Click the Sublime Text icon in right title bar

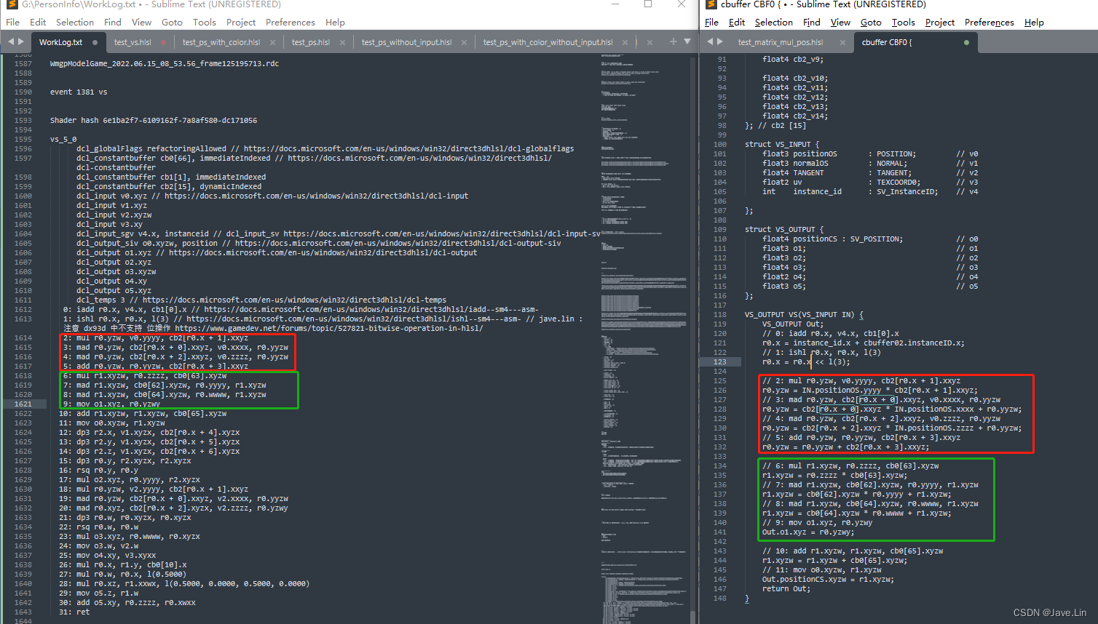point(711,5)
